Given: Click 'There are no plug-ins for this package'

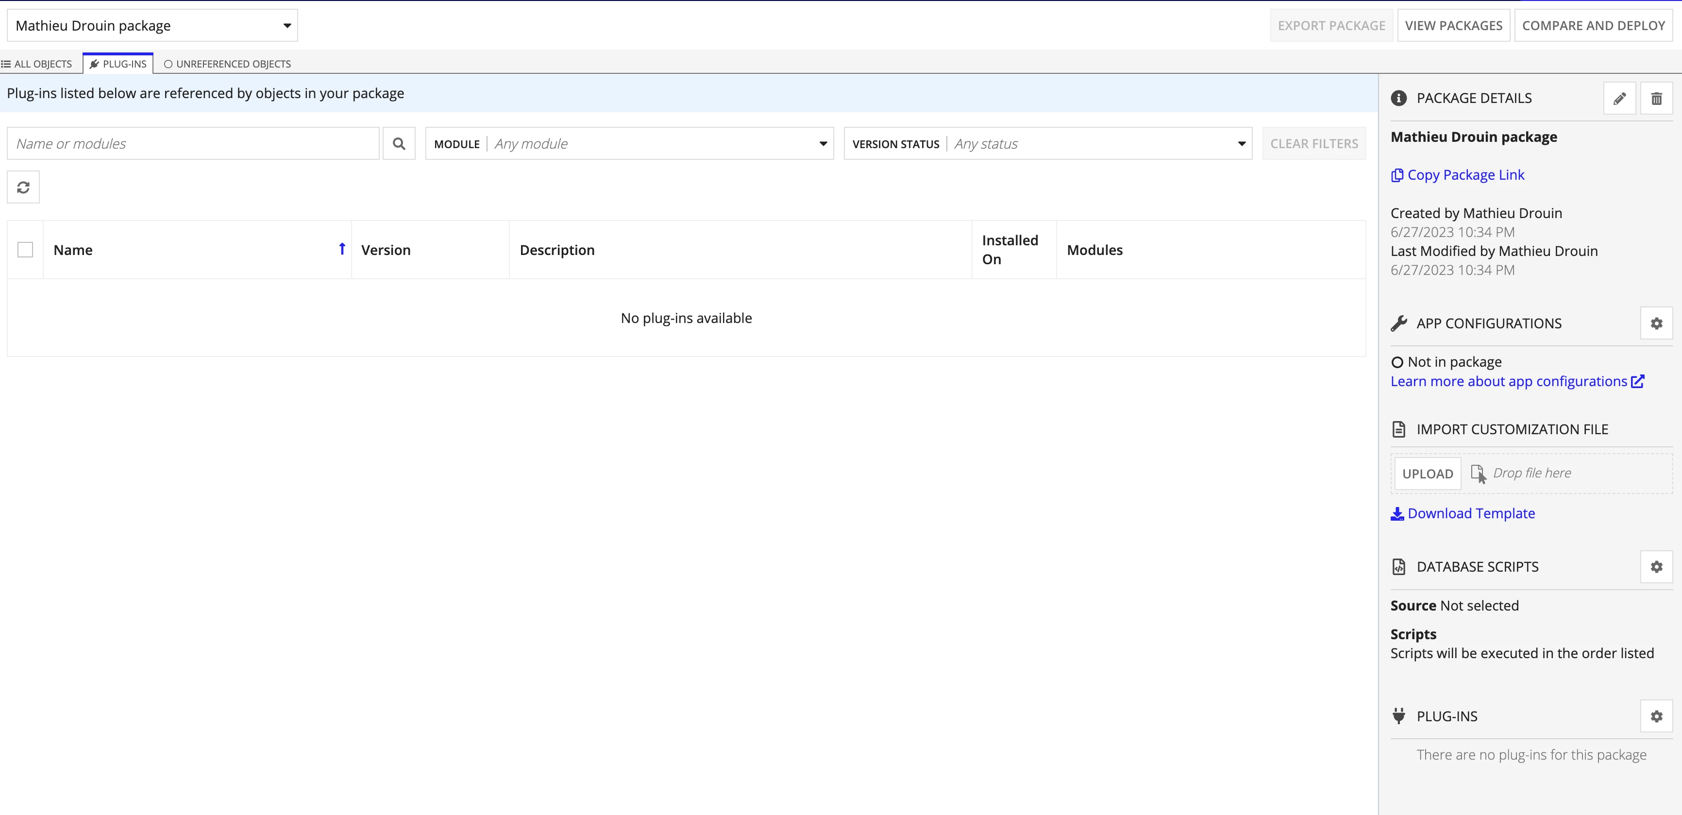Looking at the screenshot, I should (x=1531, y=755).
